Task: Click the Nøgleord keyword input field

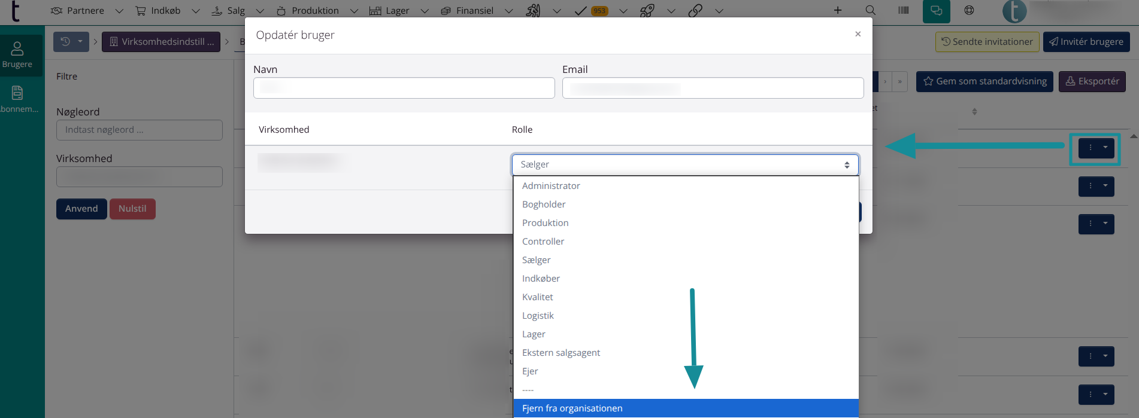Action: [140, 130]
